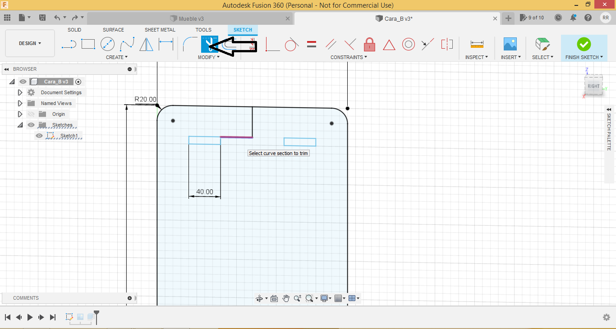616x329 pixels.
Task: Apply the Midpoint triangle constraint
Action: 389,45
